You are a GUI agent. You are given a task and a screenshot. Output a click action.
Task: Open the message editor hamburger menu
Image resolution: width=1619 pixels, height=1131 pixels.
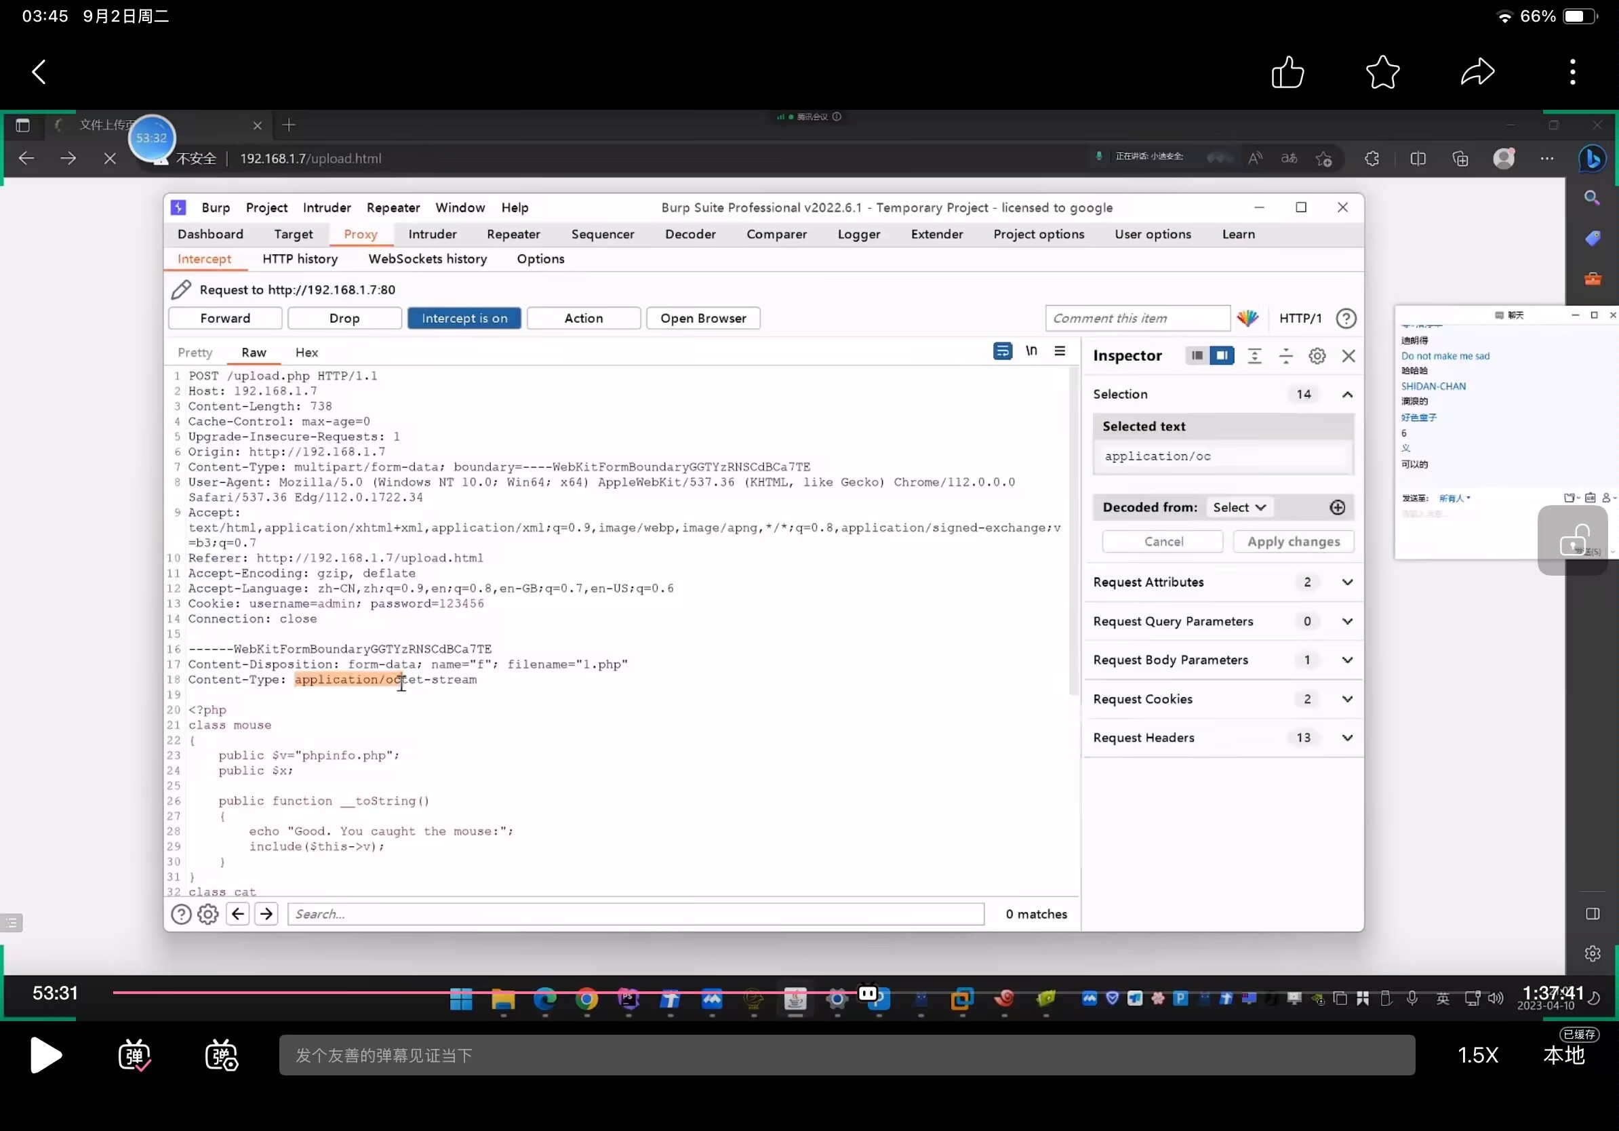point(1059,351)
